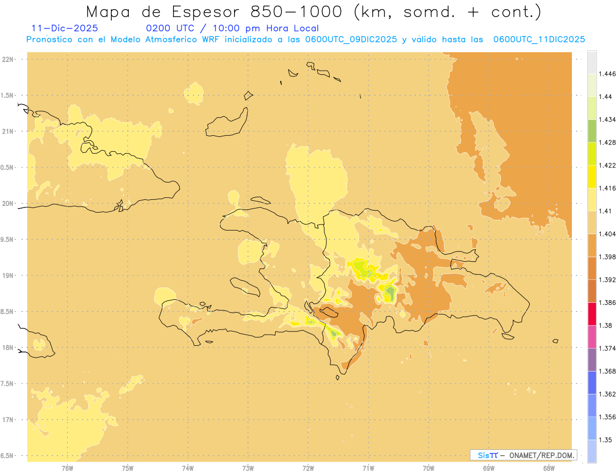Viewport: 616px width, 475px height.
Task: Click the legend value '1.41'
Action: (x=606, y=211)
